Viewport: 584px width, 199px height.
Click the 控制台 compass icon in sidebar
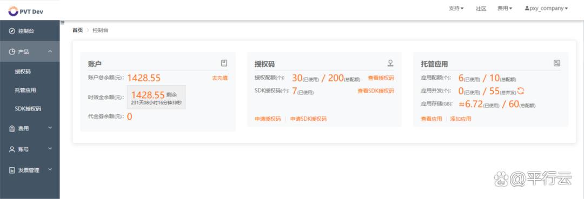click(12, 31)
